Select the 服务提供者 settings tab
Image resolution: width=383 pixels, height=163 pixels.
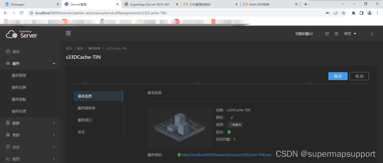pos(86,108)
